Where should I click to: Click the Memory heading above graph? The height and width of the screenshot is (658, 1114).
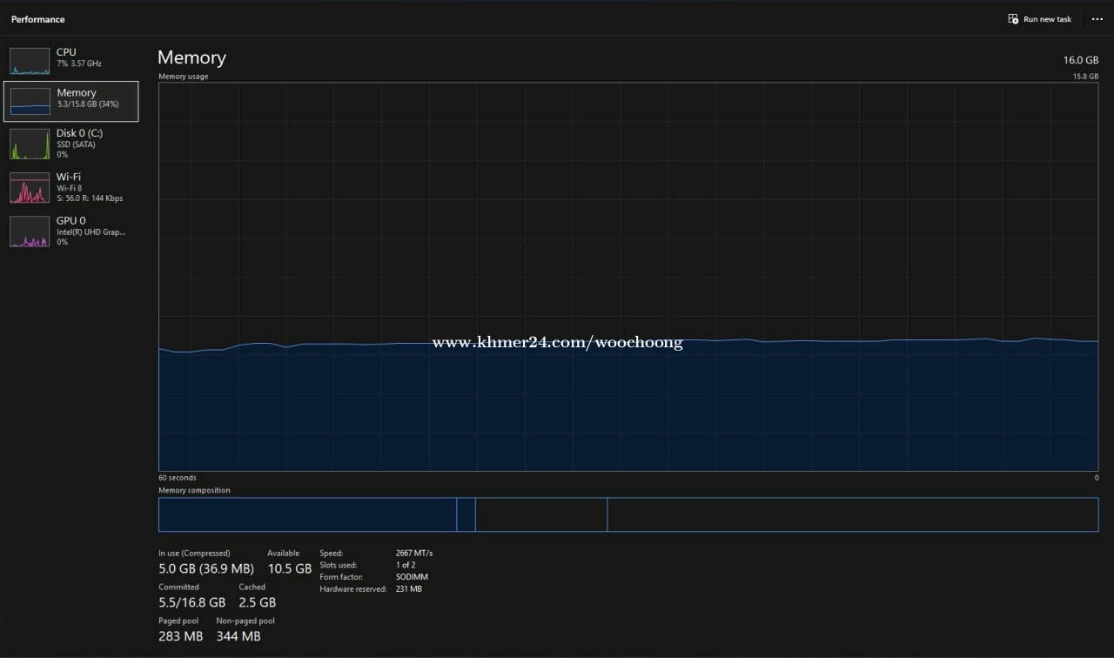[191, 57]
